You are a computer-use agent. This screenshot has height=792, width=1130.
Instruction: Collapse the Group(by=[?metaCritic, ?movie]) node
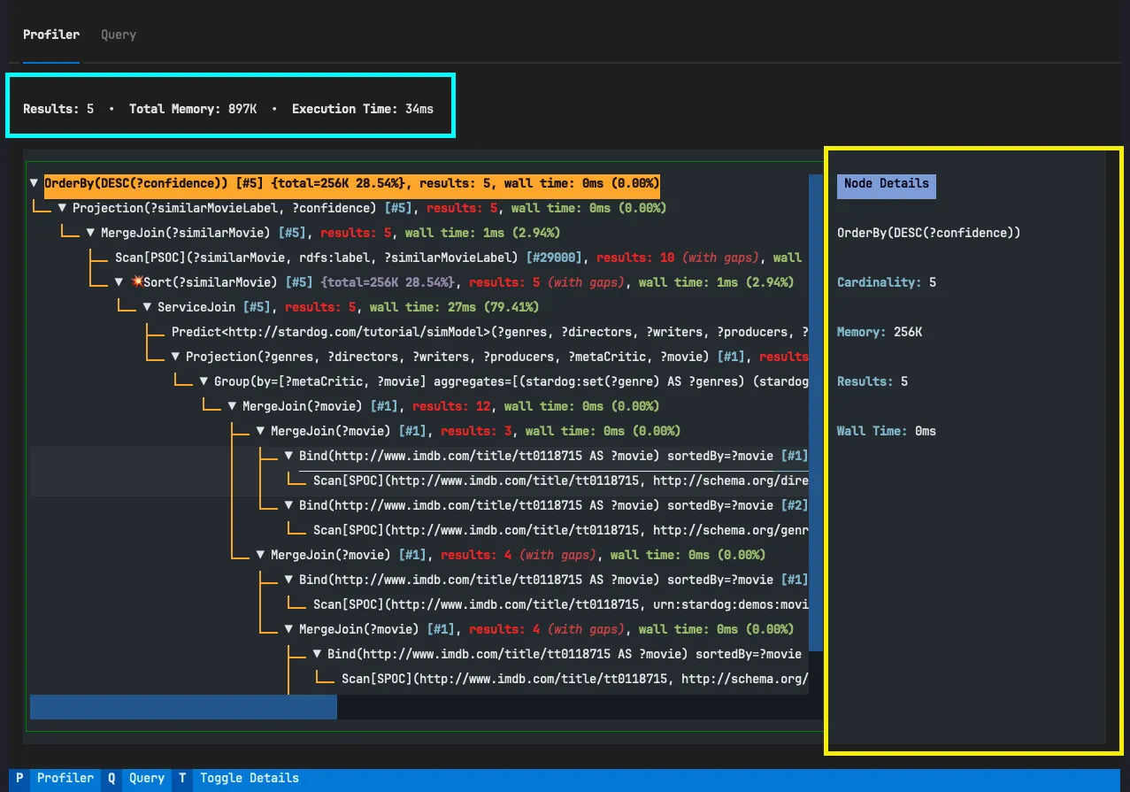(x=204, y=381)
